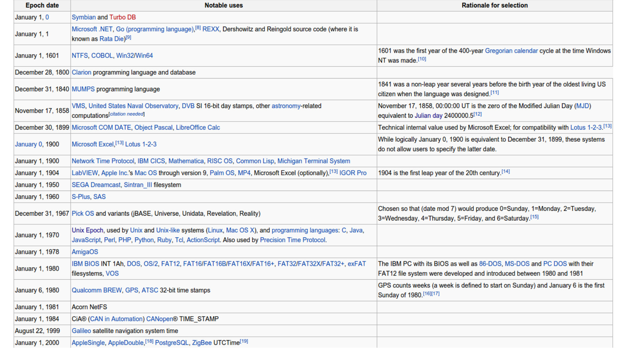This screenshot has height=348, width=618.
Task: Open the Precision Time Protocol link
Action: 293,240
